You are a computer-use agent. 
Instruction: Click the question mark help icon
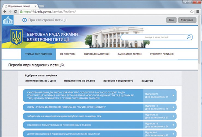(25, 20)
